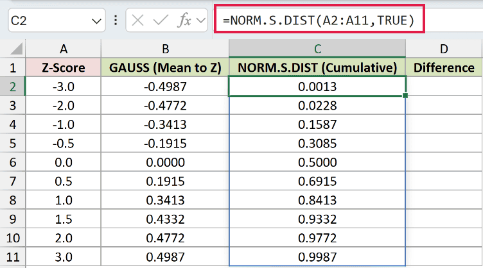Select cumulative cell 0.8413
Image resolution: width=483 pixels, height=268 pixels.
317,200
